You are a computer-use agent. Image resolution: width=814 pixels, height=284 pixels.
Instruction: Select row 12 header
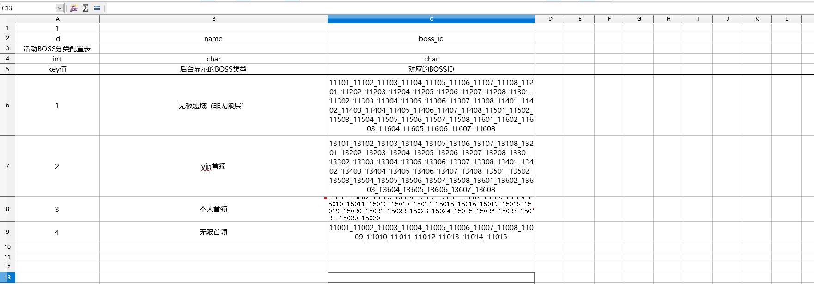(x=7, y=267)
